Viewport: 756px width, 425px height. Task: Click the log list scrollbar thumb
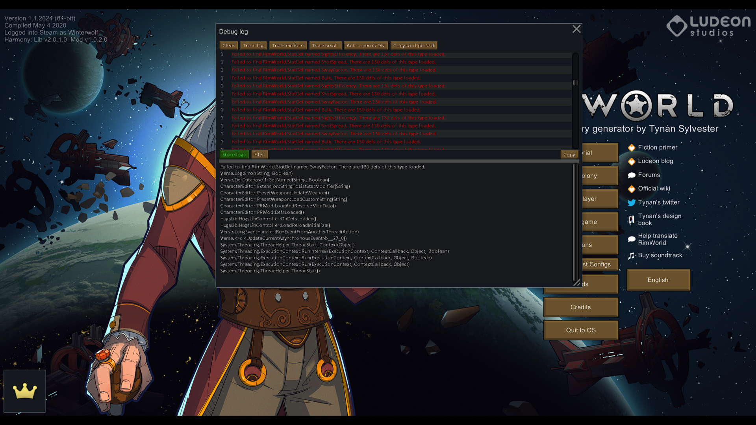point(575,83)
